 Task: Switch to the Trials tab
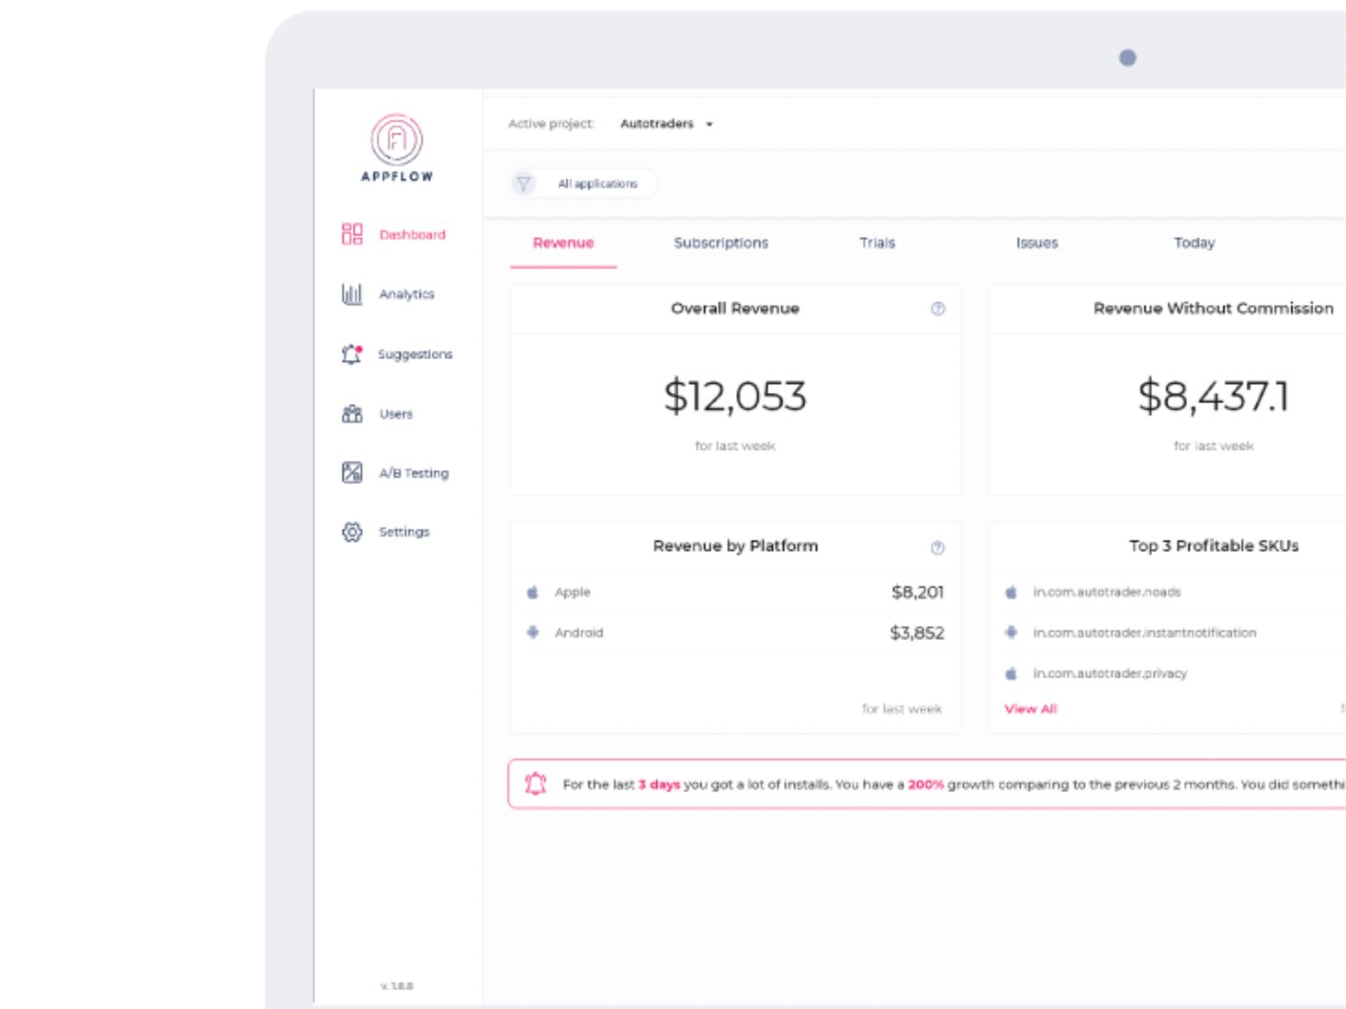click(x=877, y=243)
